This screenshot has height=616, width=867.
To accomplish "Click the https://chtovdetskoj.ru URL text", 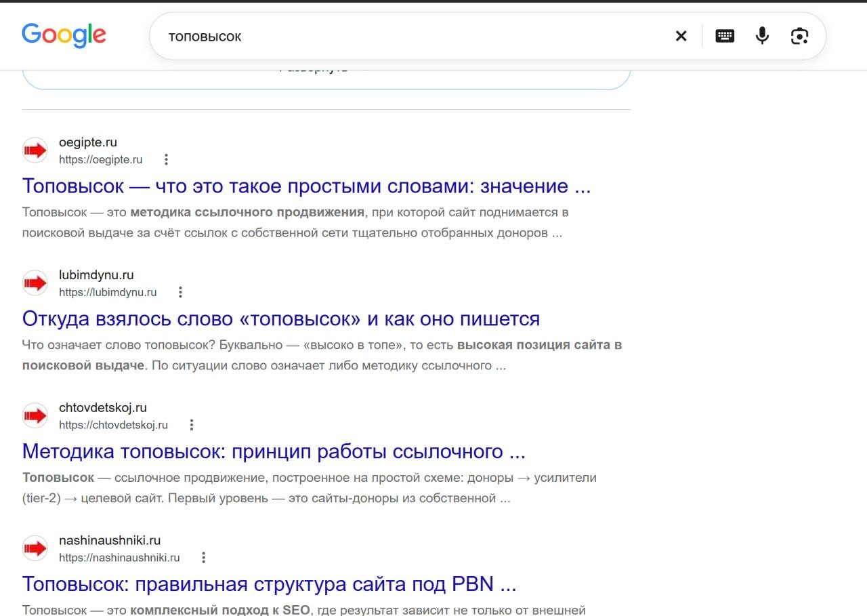I will [x=113, y=426].
